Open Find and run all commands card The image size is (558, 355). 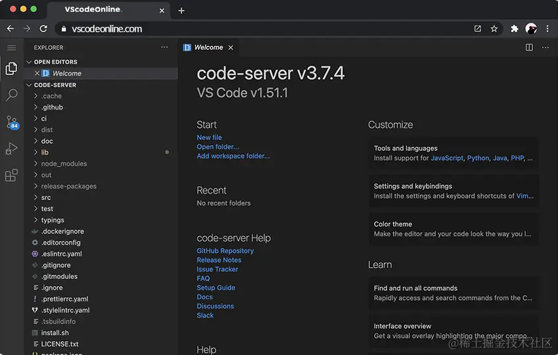coord(453,293)
